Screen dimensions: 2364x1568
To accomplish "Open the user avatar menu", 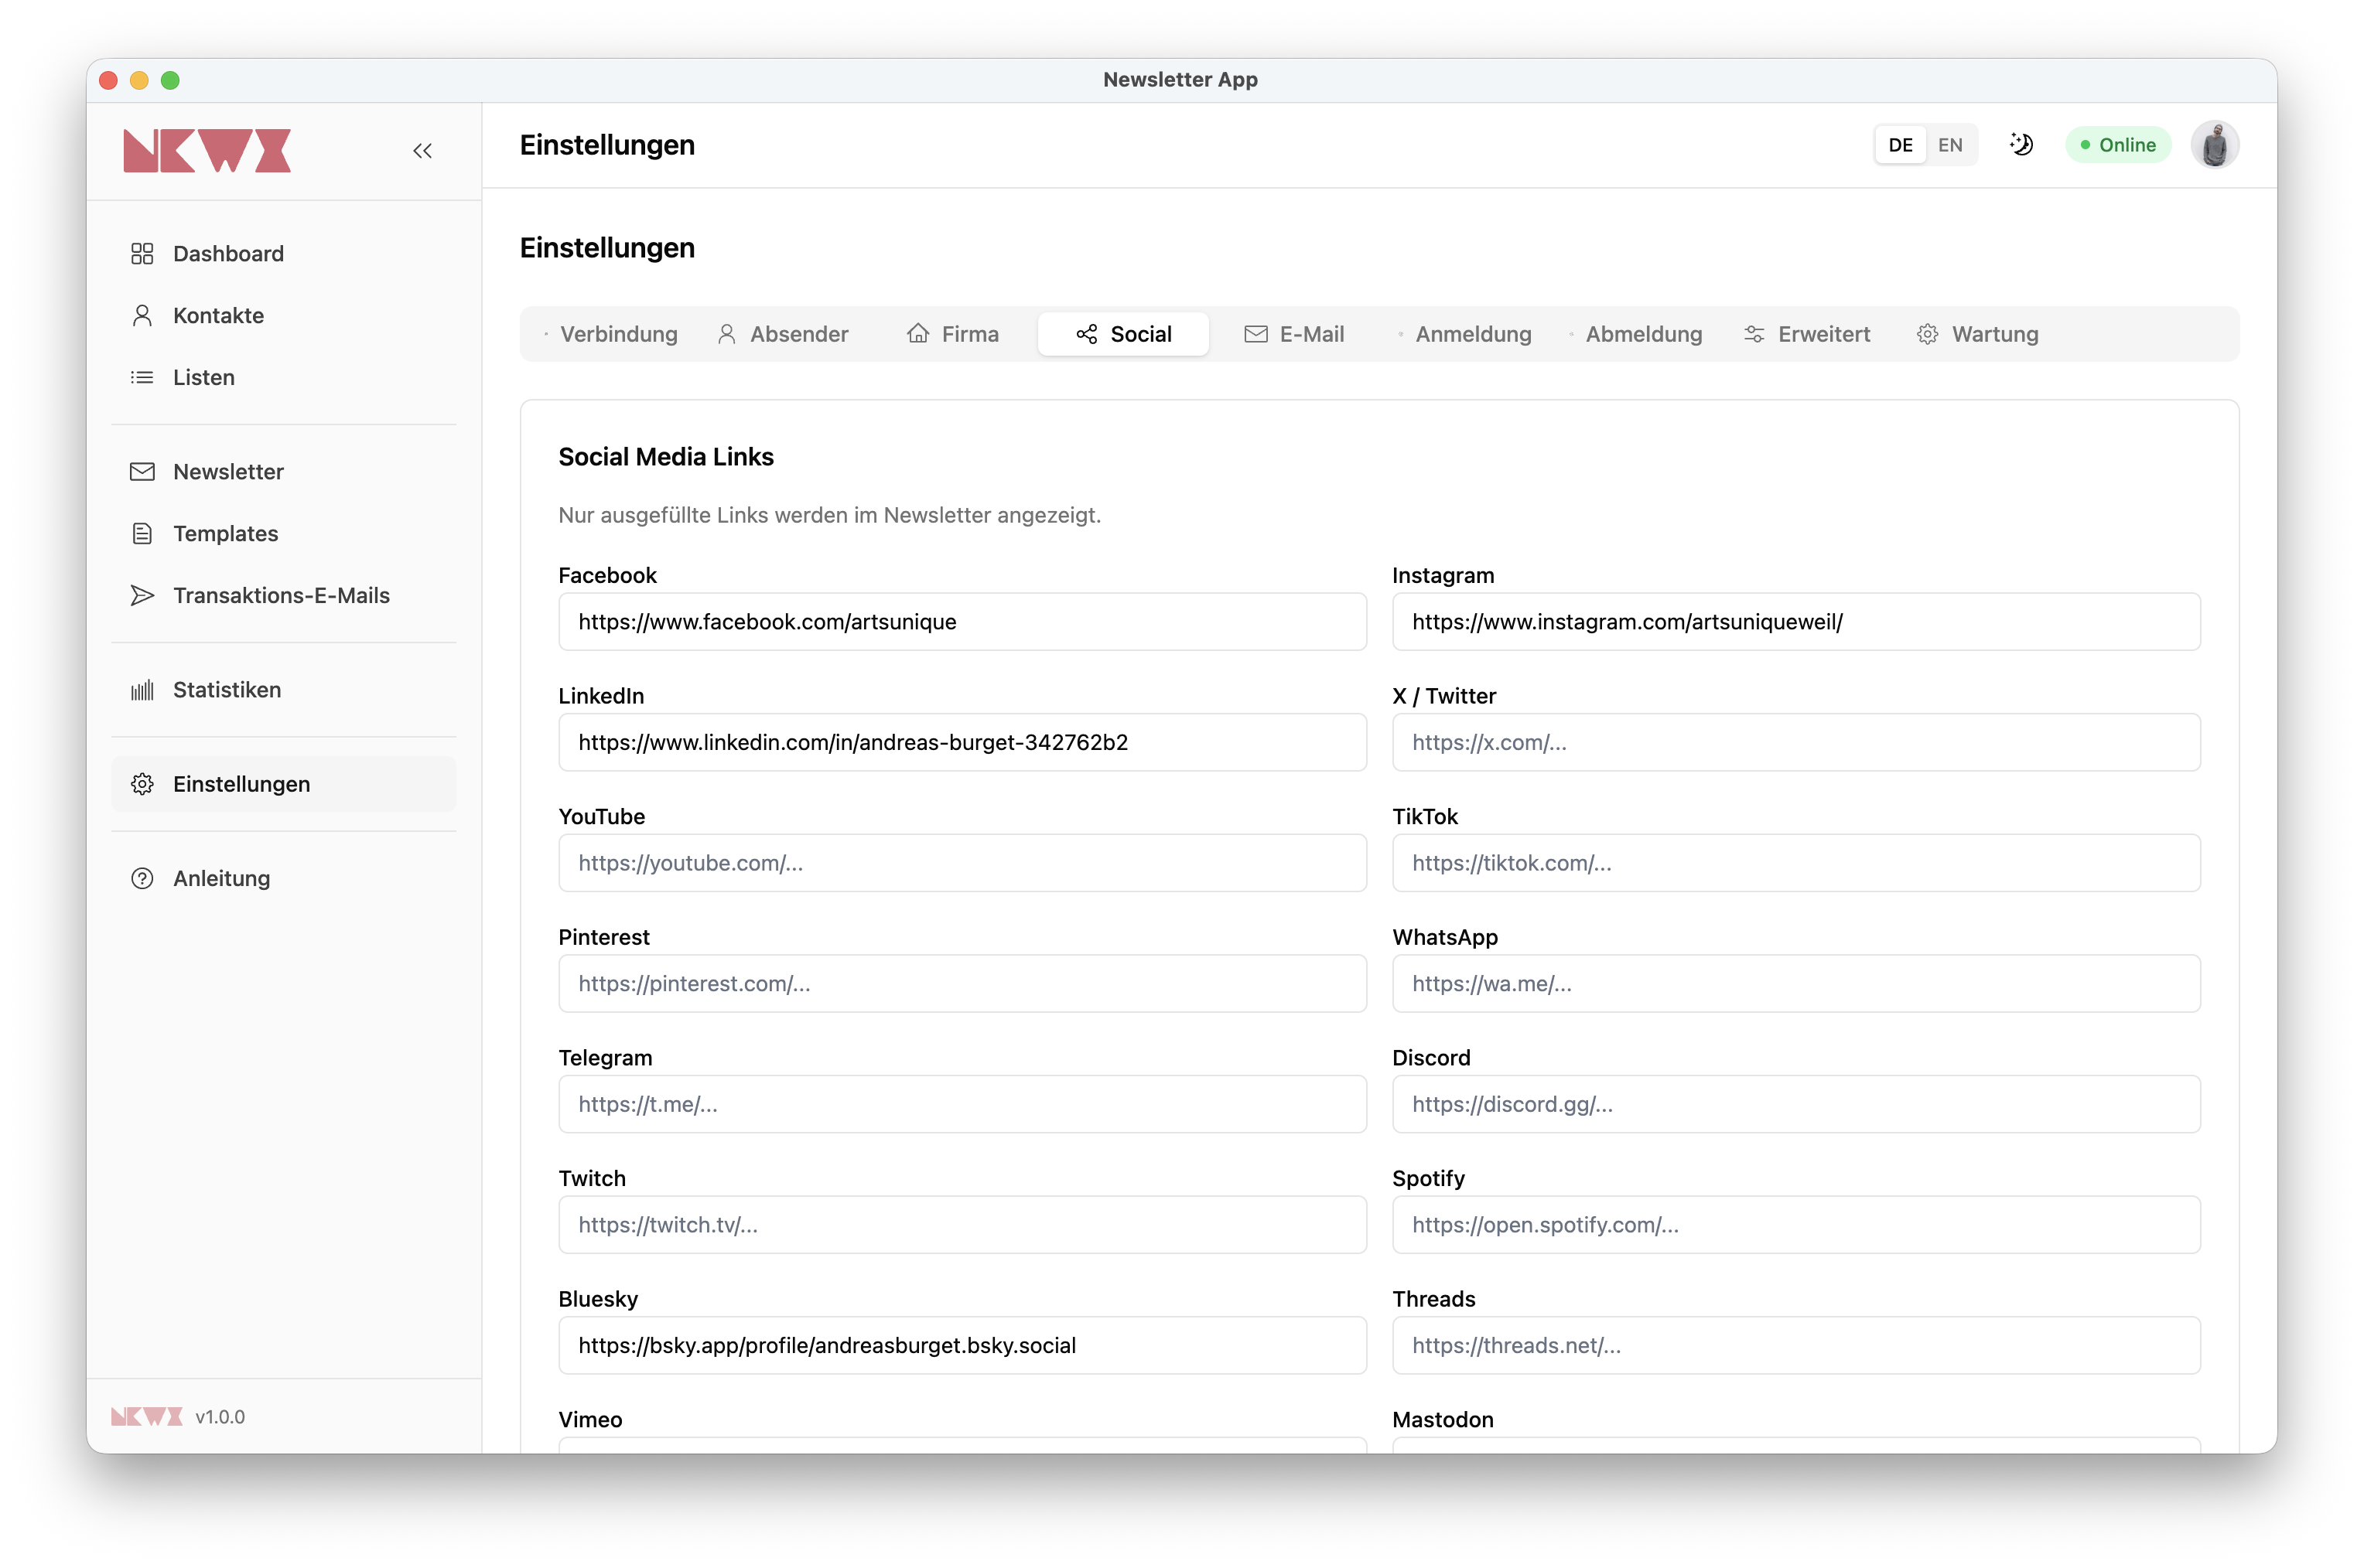I will 2214,145.
